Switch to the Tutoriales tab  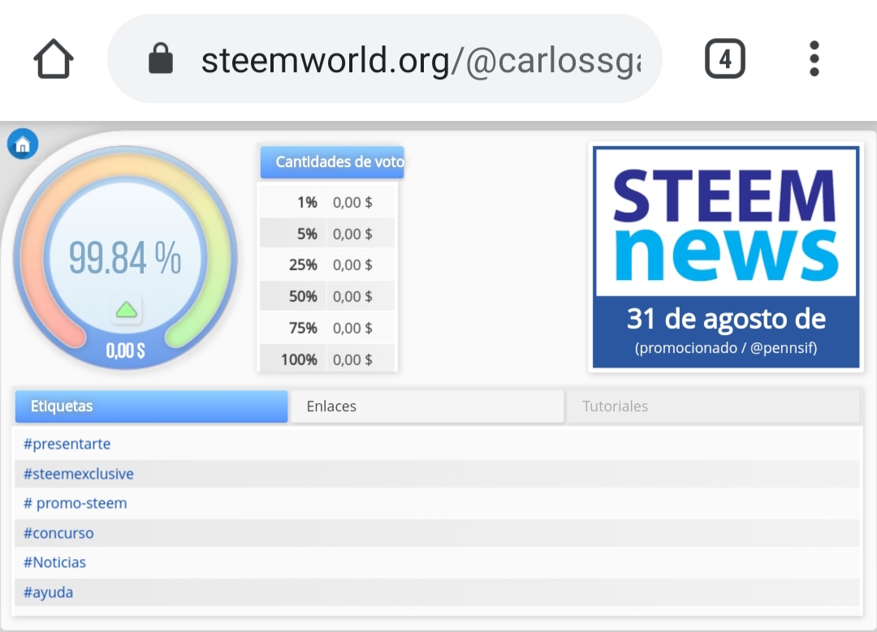pos(713,406)
